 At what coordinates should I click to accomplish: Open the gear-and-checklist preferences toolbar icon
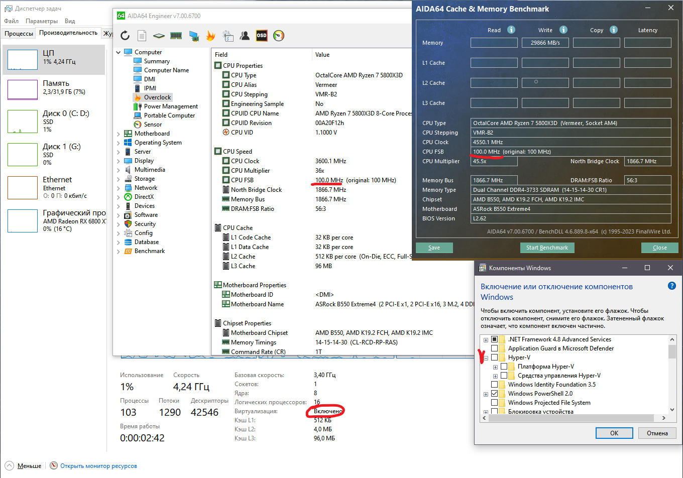227,36
